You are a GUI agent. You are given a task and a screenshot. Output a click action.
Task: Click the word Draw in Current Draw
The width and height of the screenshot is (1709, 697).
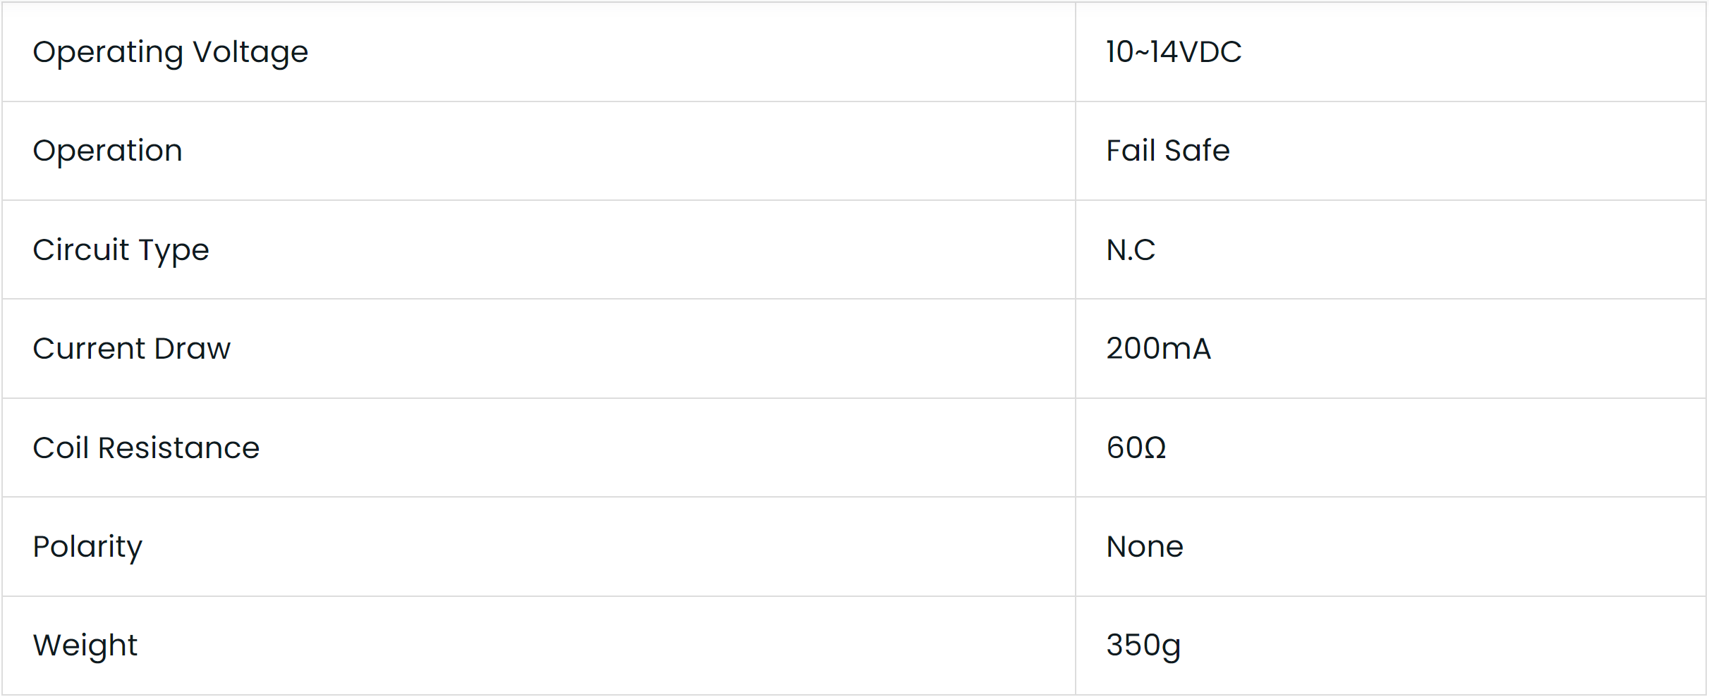click(192, 349)
